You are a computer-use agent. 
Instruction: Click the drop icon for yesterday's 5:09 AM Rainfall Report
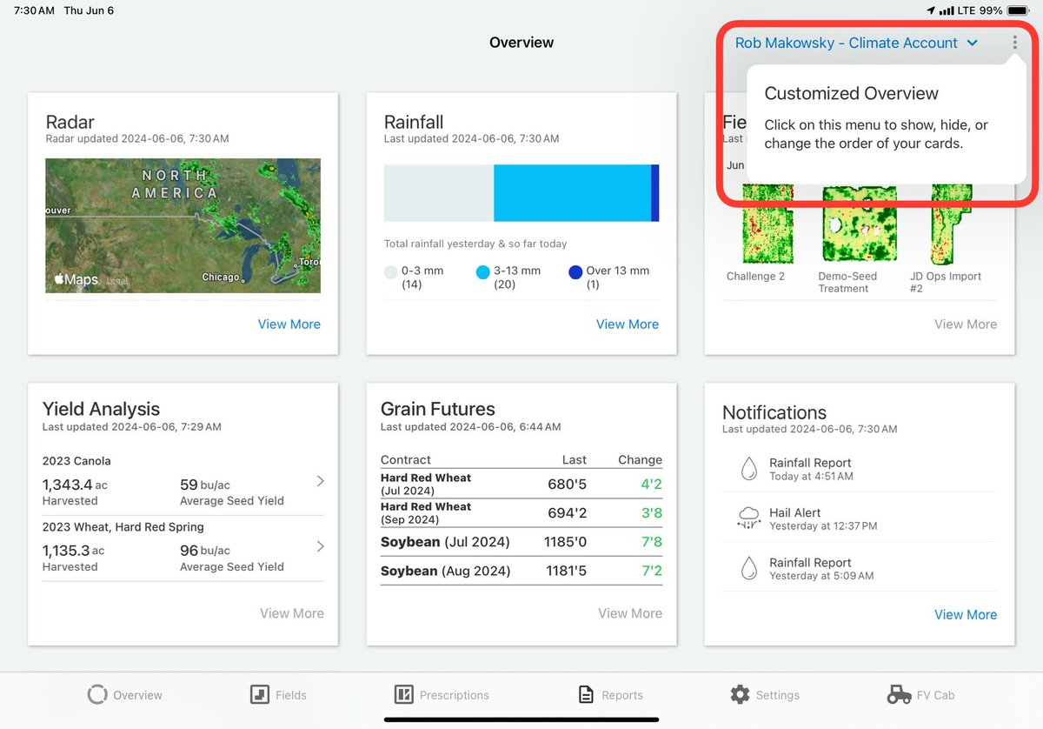coord(748,569)
